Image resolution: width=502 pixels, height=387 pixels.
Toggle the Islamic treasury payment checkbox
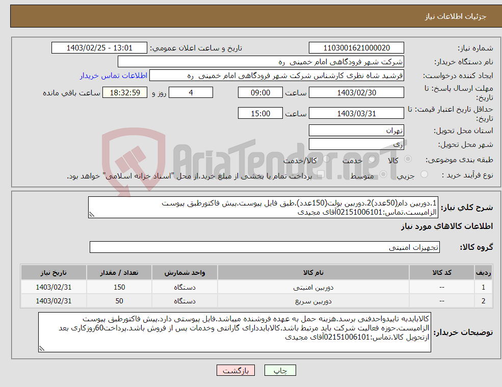321,174
